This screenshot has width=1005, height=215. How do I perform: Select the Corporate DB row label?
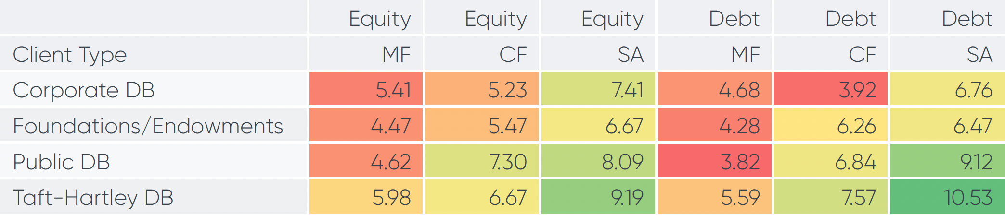click(84, 90)
